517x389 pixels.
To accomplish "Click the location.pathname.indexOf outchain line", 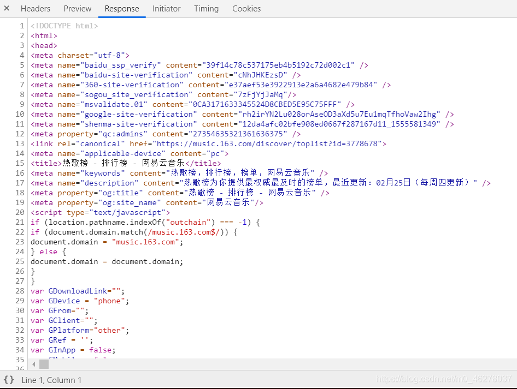I will click(145, 223).
